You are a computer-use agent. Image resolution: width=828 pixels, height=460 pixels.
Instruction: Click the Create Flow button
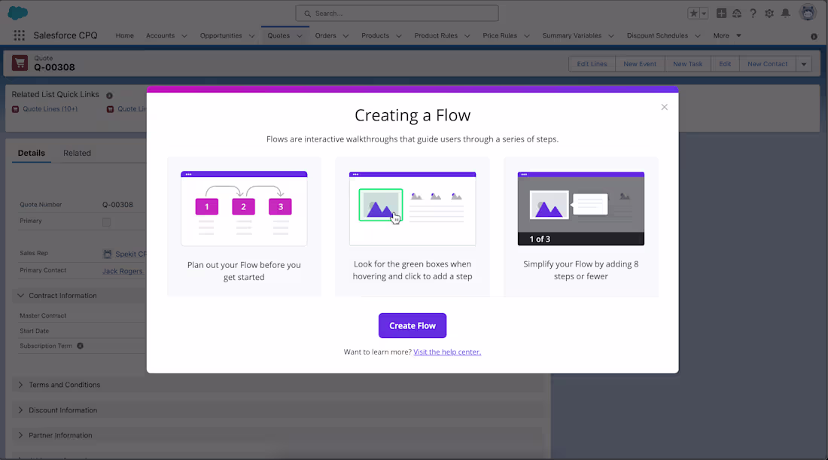click(x=412, y=325)
